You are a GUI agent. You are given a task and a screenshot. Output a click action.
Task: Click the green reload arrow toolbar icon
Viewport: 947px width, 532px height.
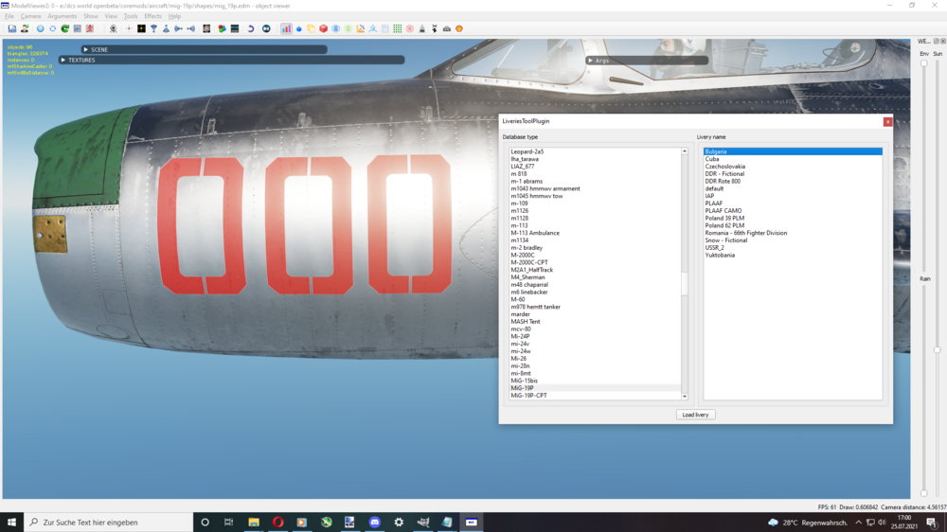click(64, 28)
